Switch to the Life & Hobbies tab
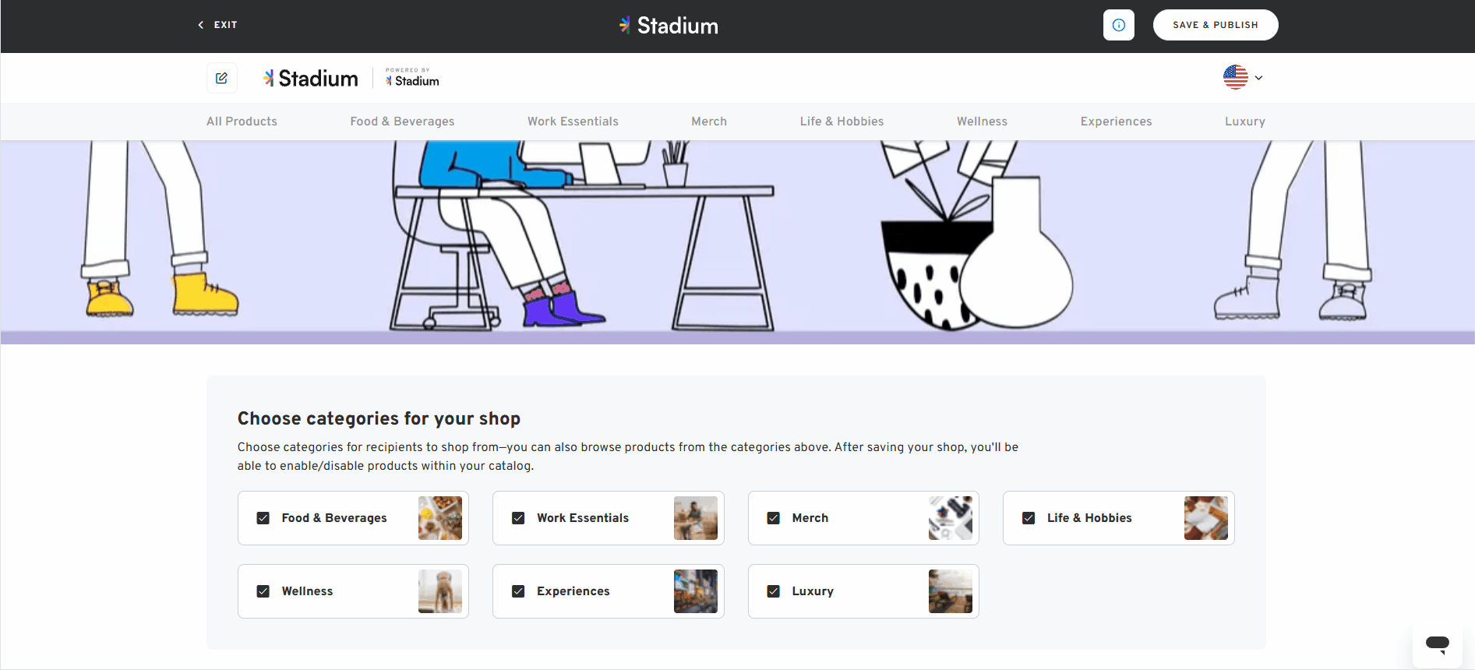This screenshot has width=1475, height=670. tap(842, 122)
